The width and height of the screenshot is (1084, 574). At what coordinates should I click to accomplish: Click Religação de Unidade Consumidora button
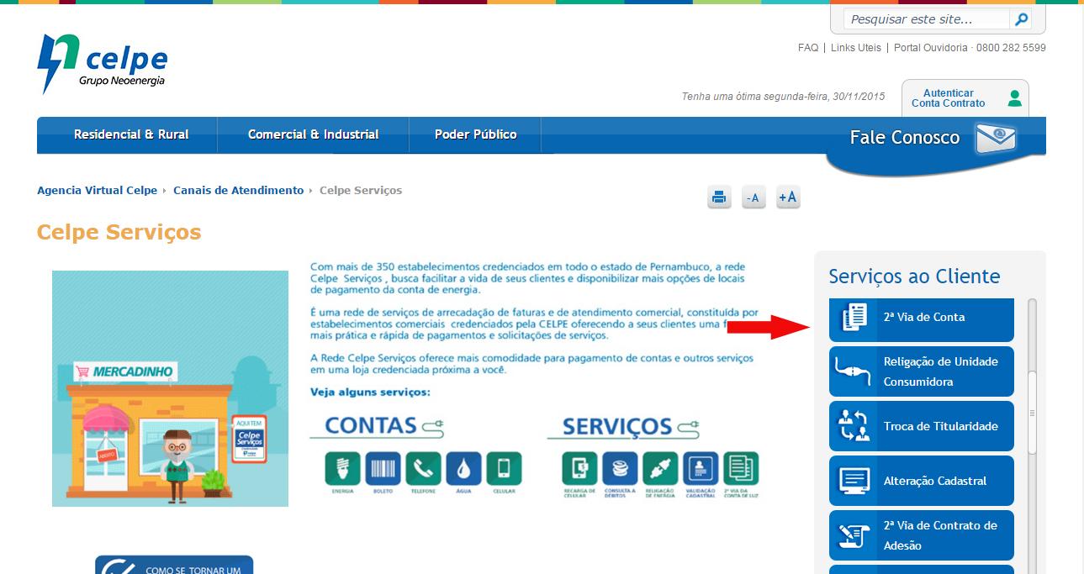(x=921, y=371)
